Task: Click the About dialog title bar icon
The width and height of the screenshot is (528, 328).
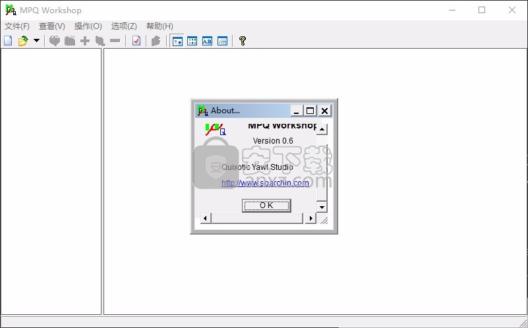Action: tap(202, 111)
